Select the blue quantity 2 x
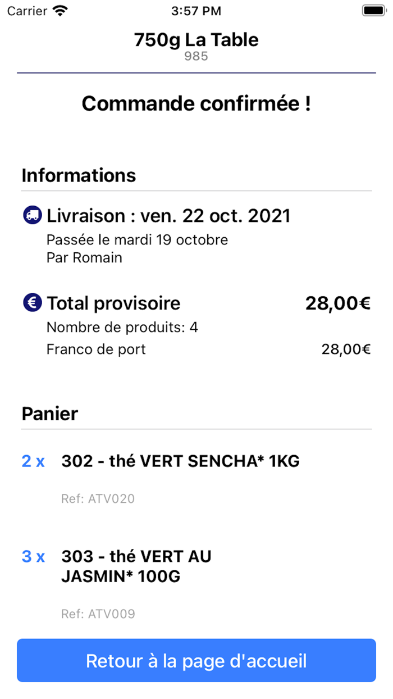The width and height of the screenshot is (393, 699). [32, 461]
